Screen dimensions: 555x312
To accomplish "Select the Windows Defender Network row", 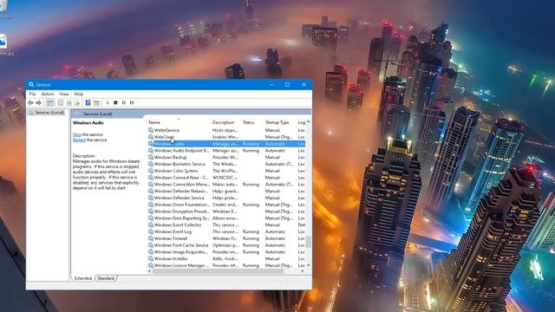I will (x=226, y=191).
